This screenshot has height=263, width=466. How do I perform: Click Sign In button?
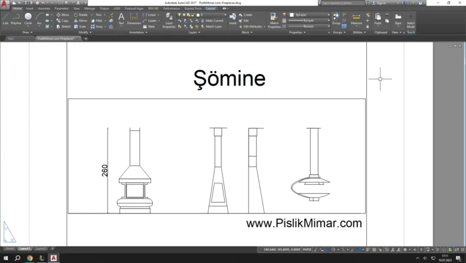click(381, 3)
